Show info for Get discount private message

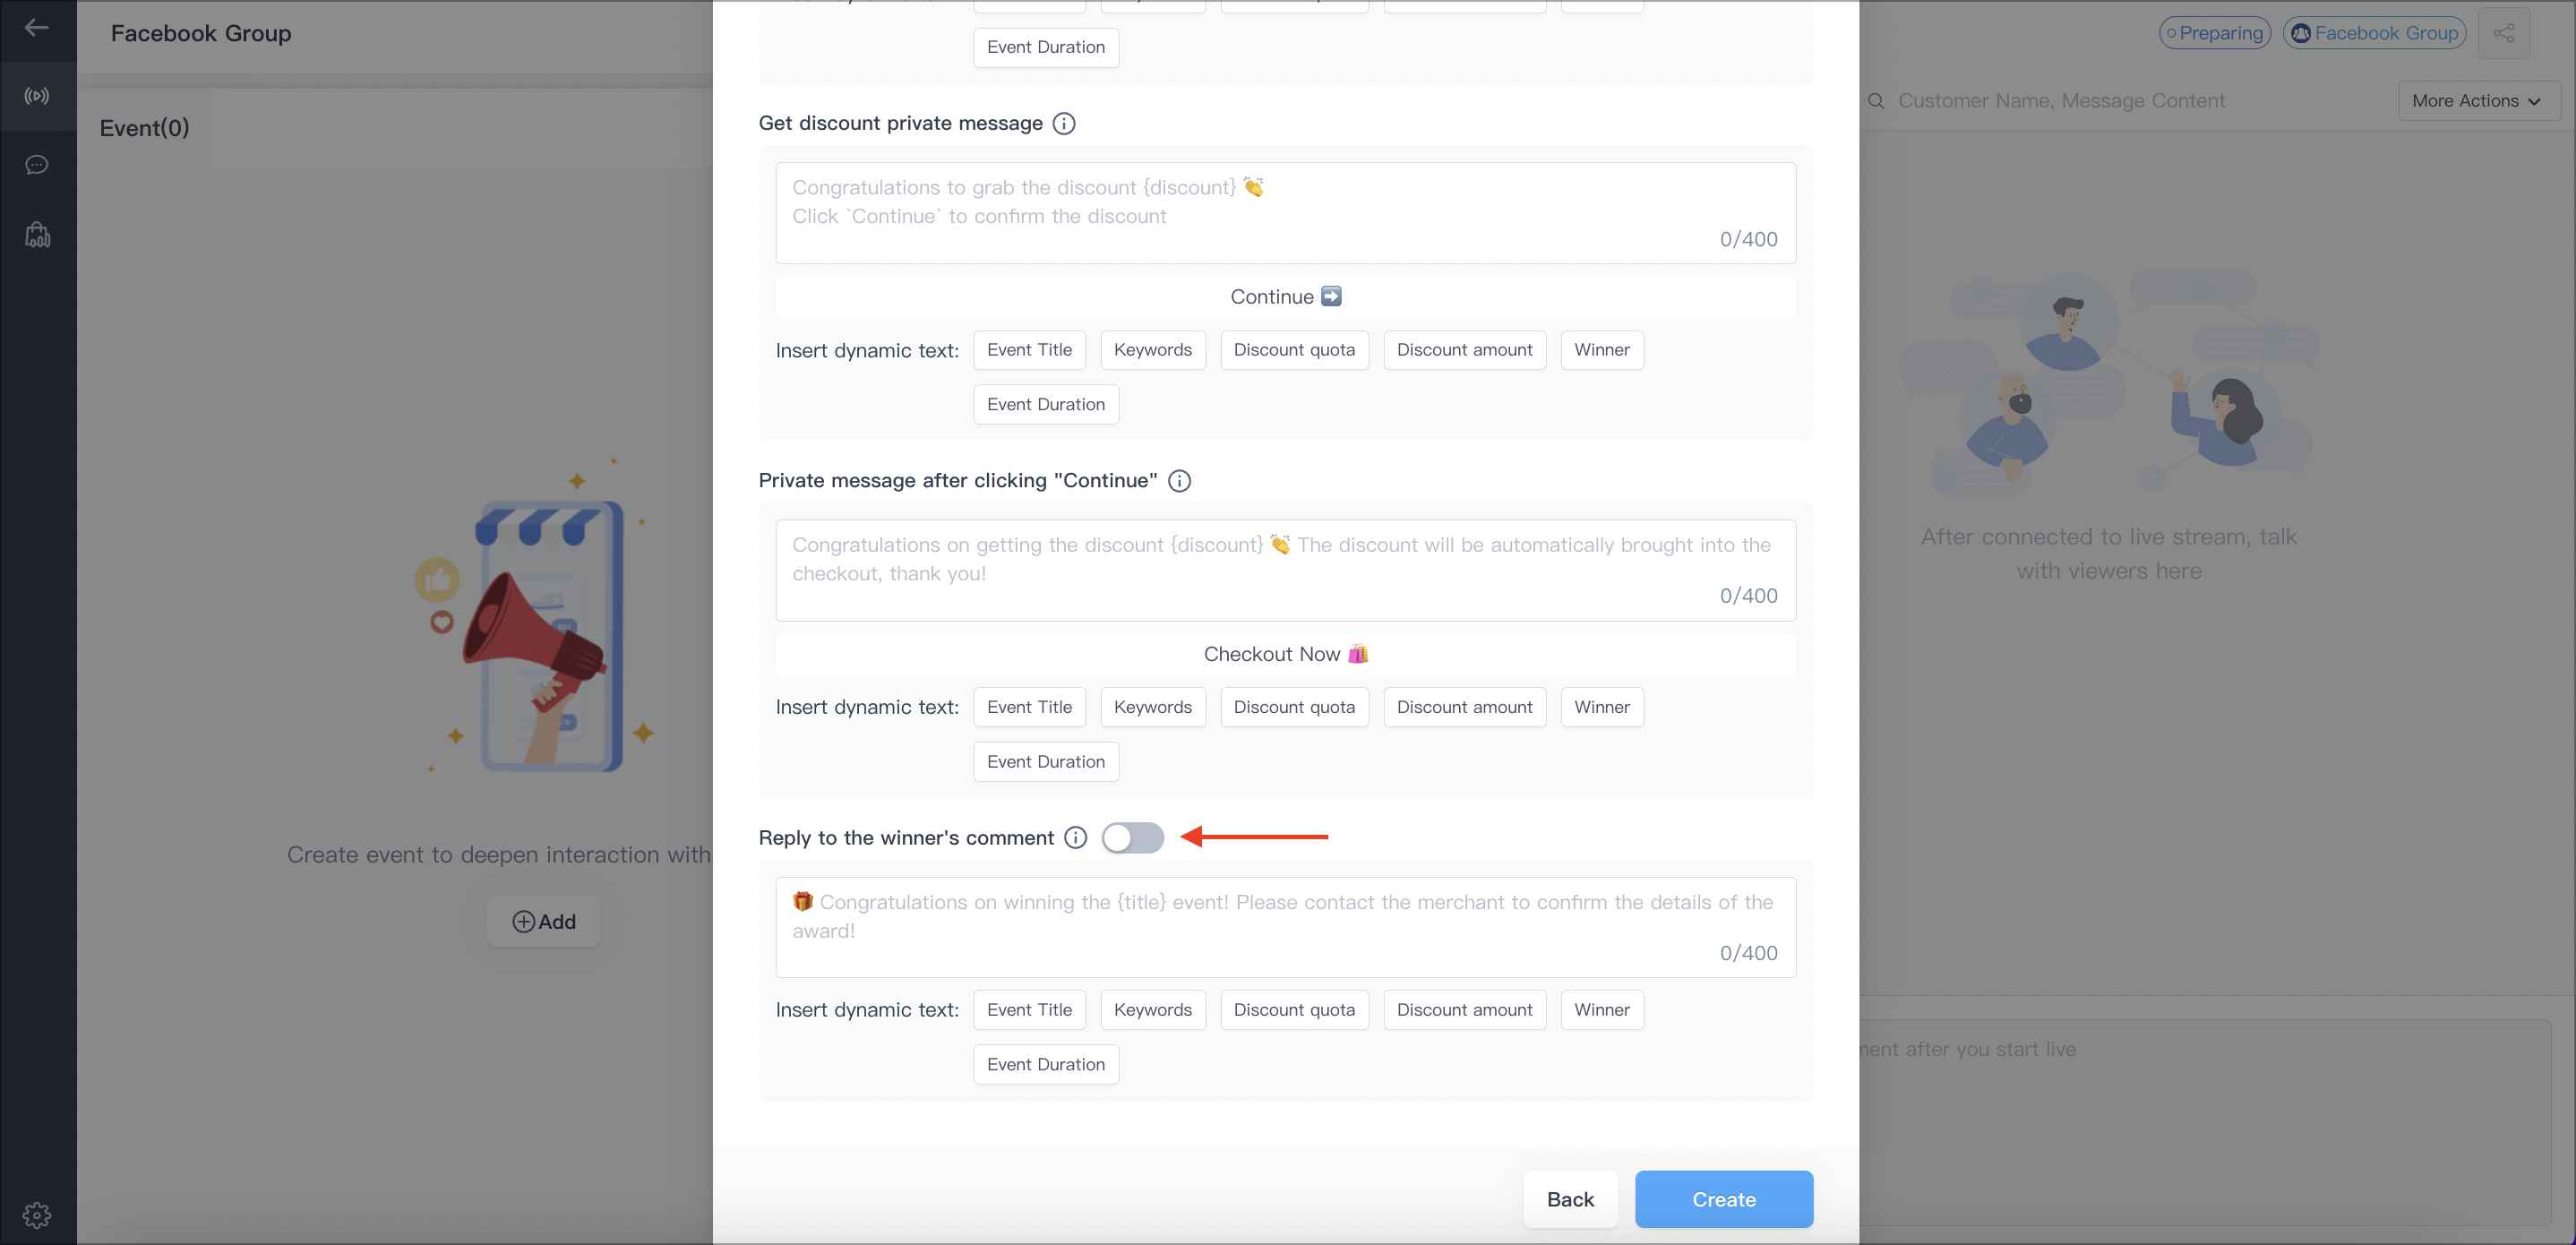point(1064,123)
